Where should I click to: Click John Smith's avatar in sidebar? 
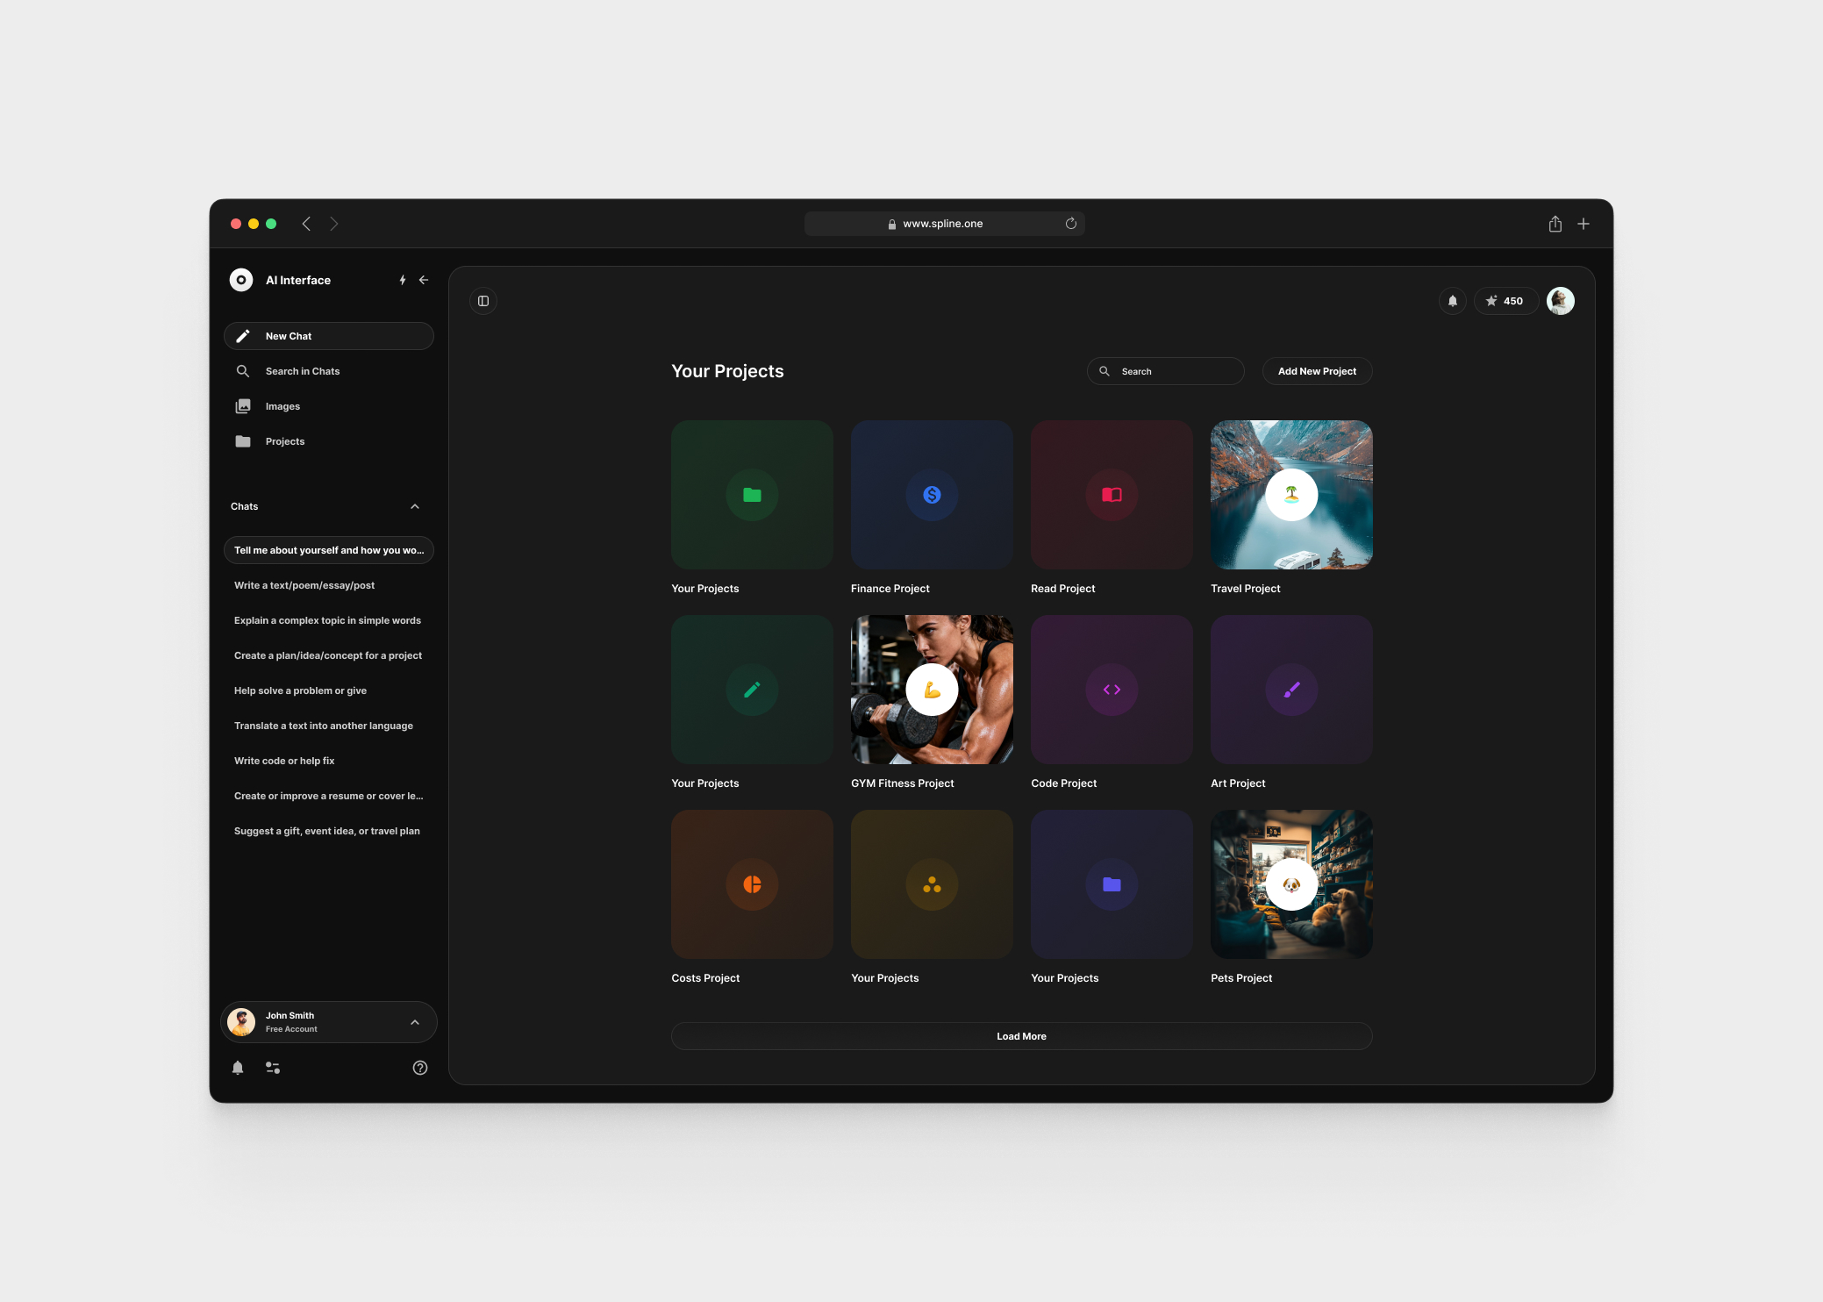(241, 1022)
